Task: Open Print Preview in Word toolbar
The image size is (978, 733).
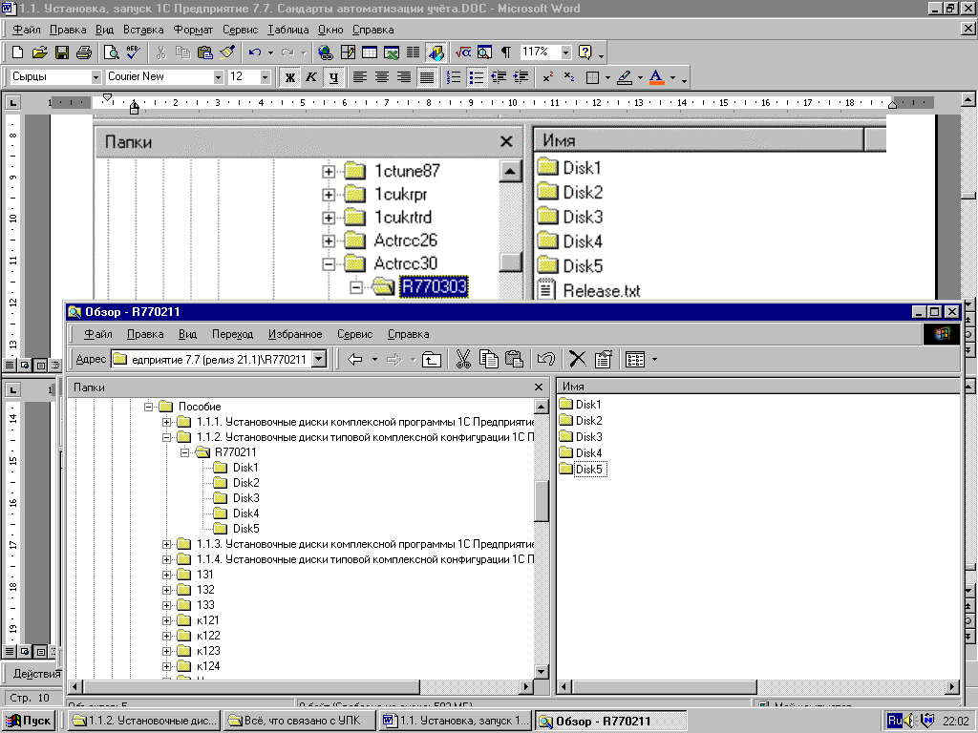Action: click(x=111, y=52)
